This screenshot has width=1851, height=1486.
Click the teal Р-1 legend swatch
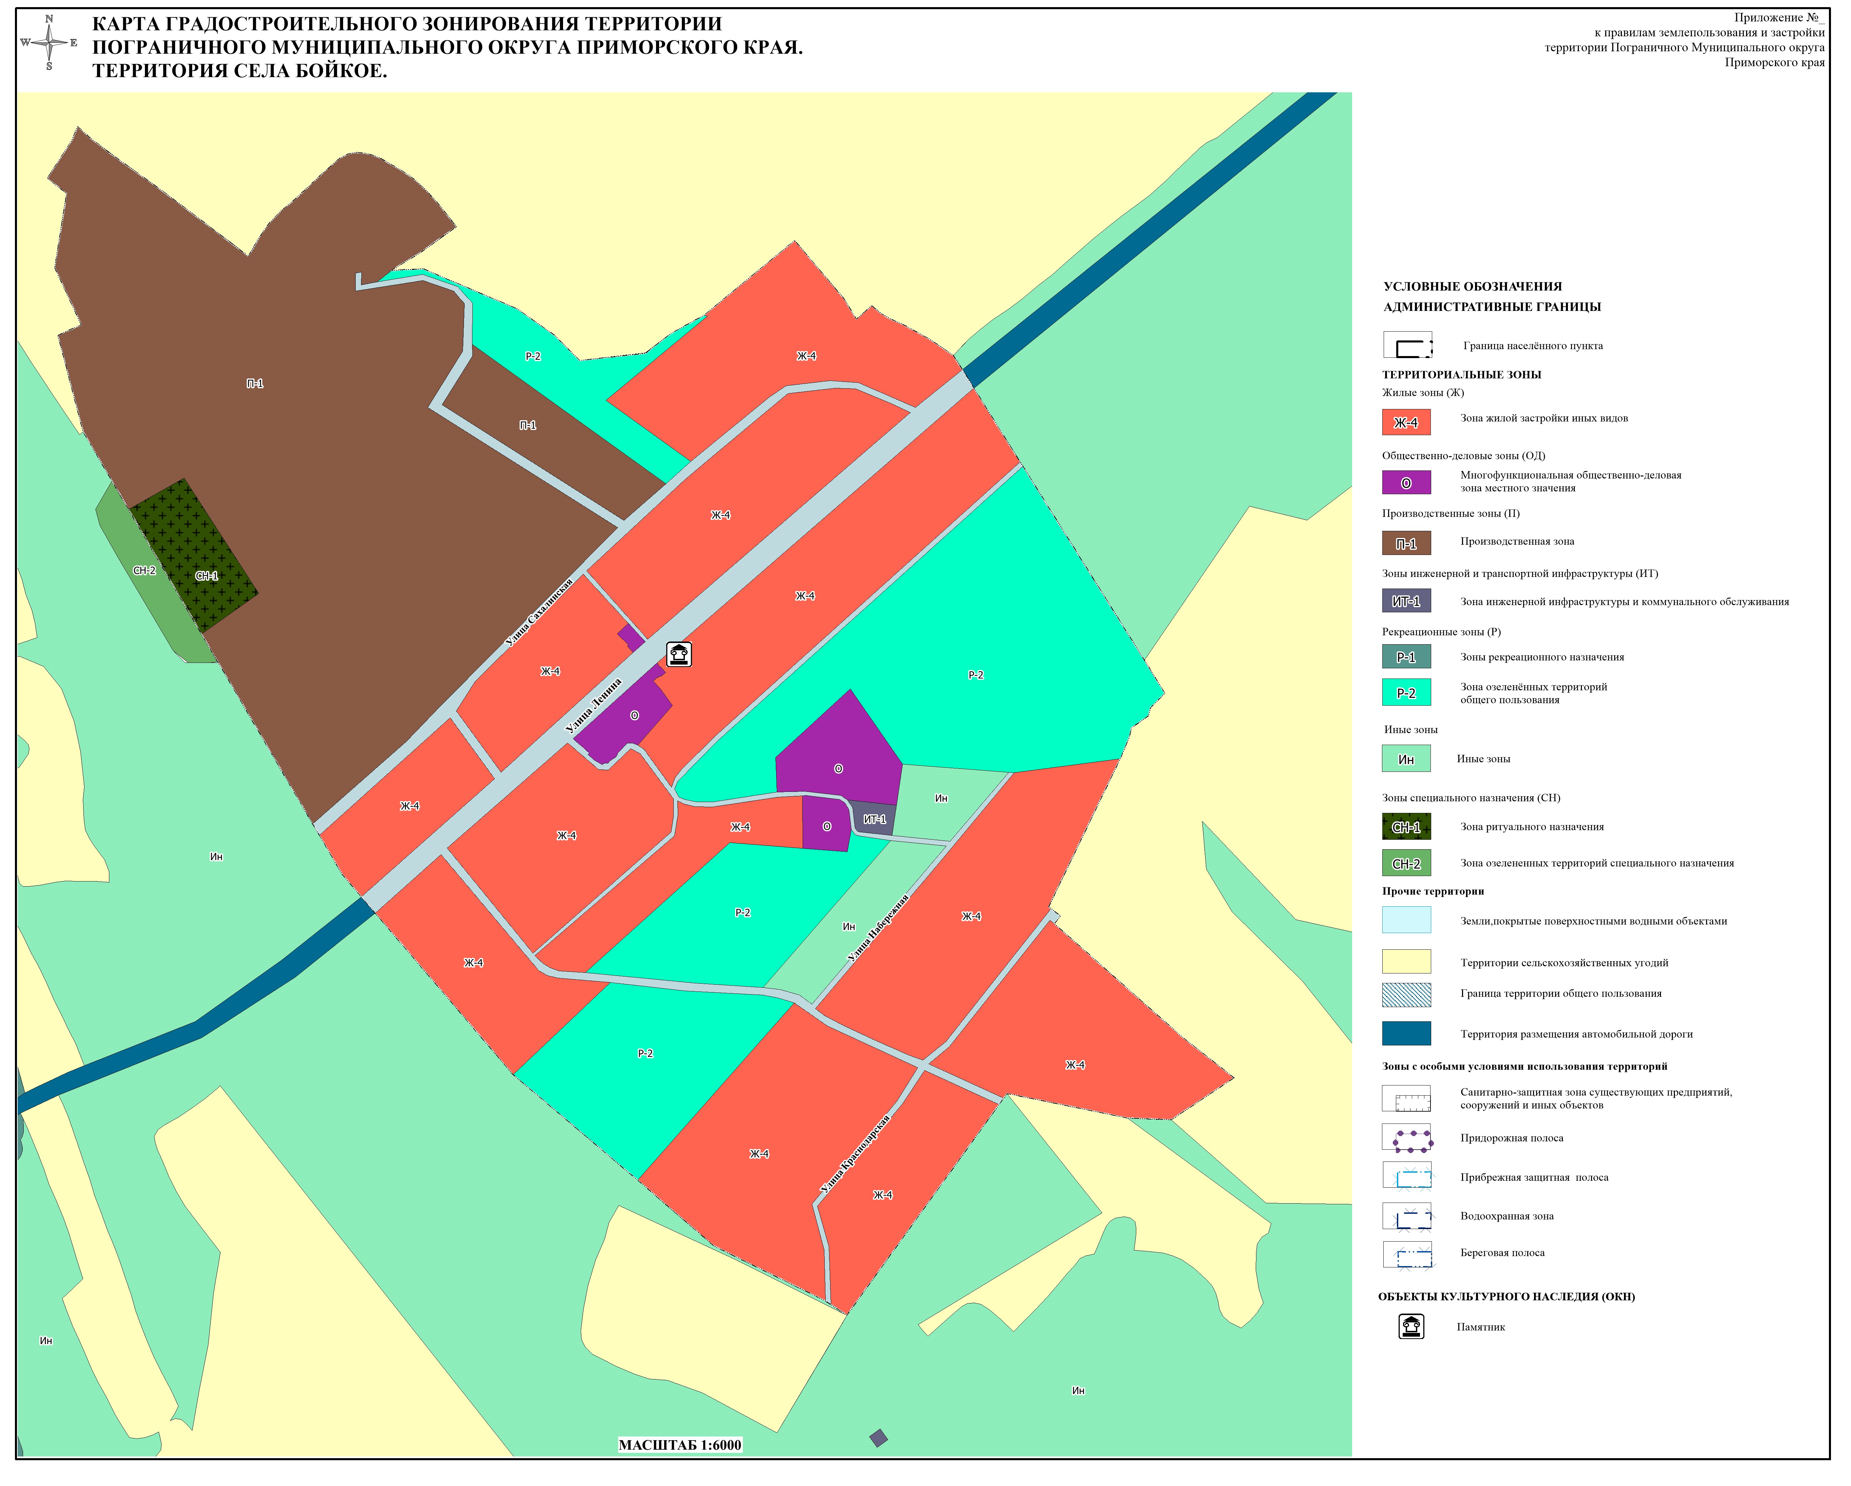pyautogui.click(x=1406, y=657)
